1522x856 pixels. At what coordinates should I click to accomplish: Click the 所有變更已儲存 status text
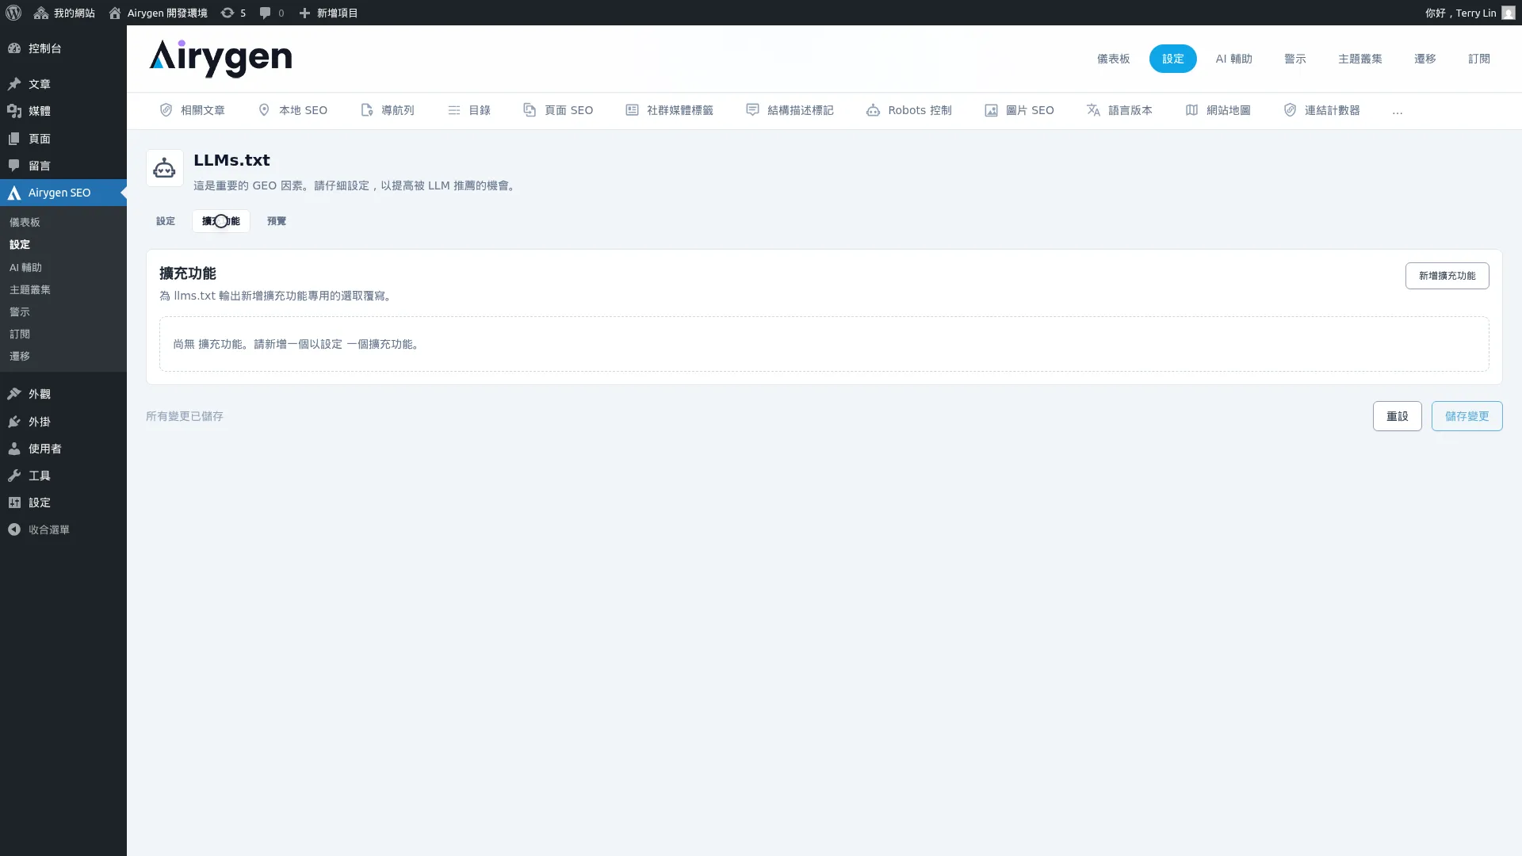point(185,416)
